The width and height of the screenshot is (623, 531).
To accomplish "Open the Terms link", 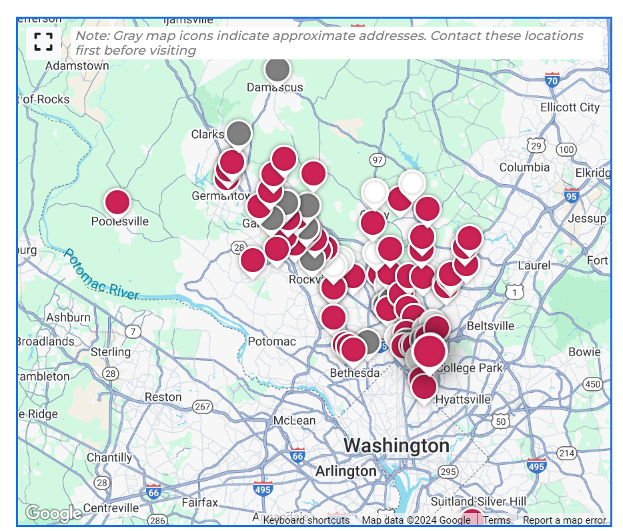I will coord(496,520).
